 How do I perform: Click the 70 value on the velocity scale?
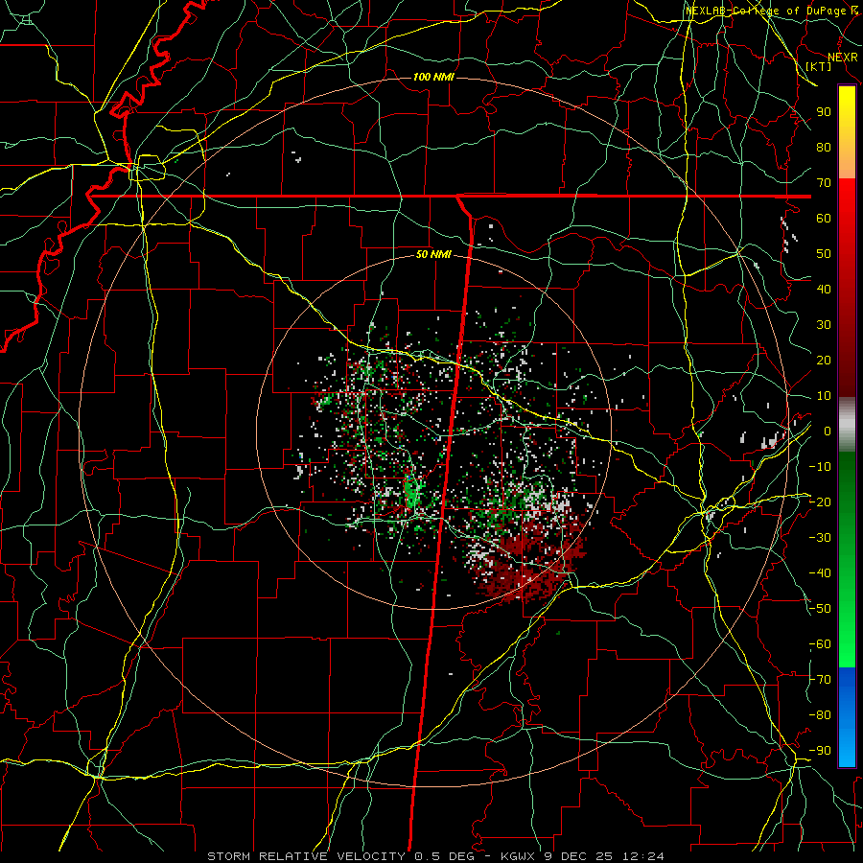pyautogui.click(x=824, y=183)
